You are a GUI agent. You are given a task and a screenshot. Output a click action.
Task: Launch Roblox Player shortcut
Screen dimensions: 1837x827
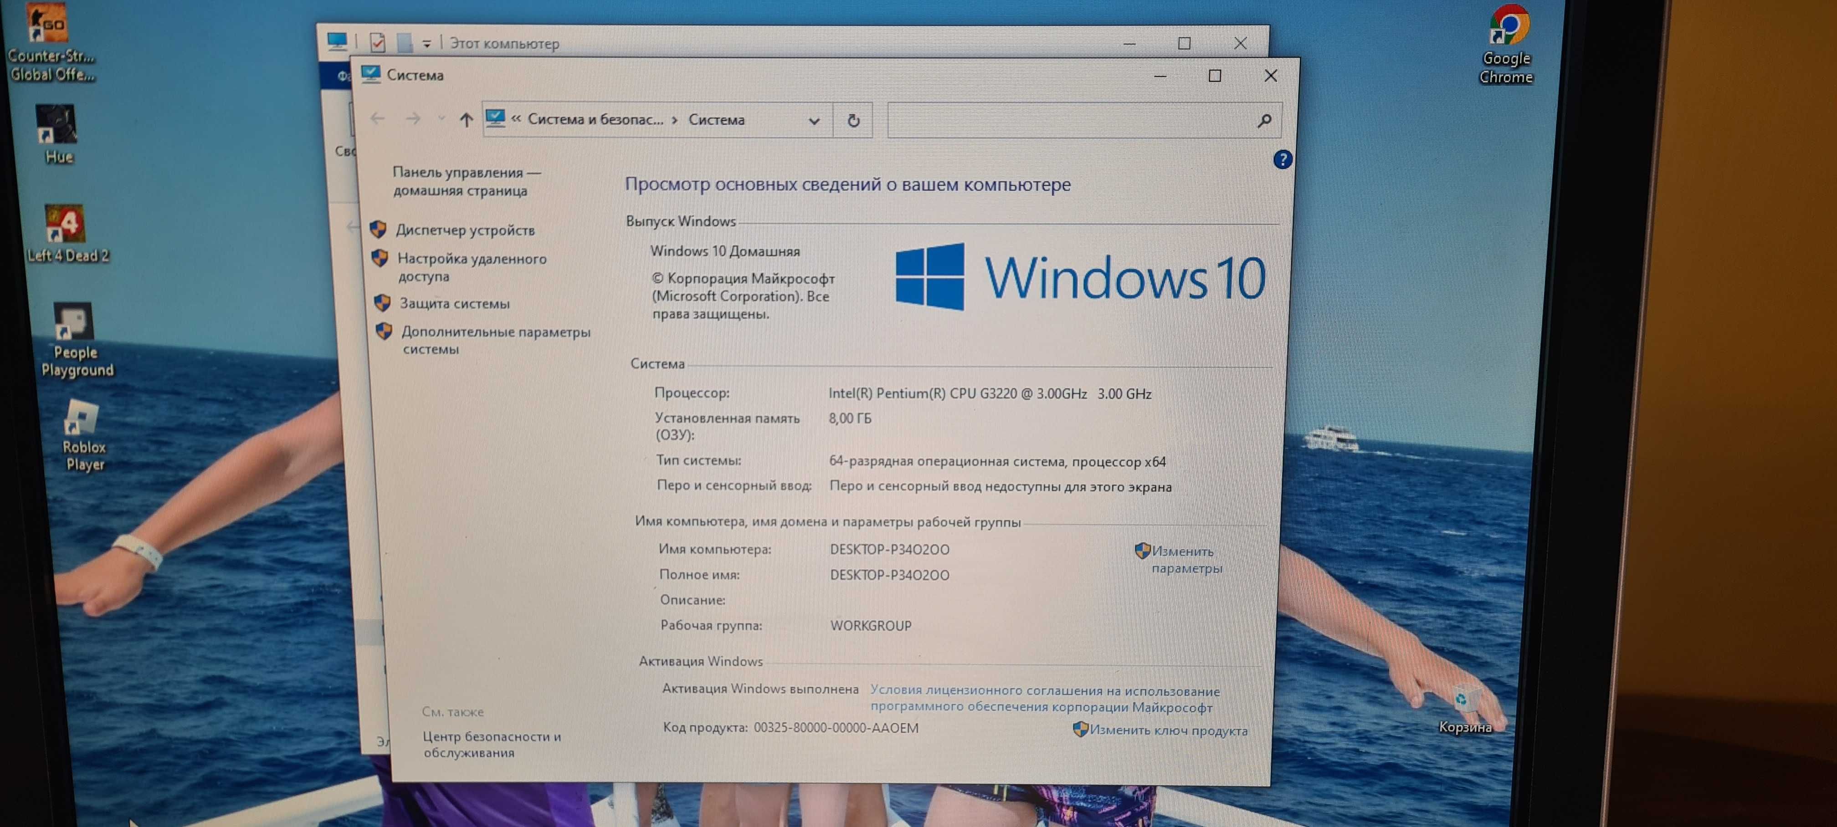pyautogui.click(x=83, y=435)
